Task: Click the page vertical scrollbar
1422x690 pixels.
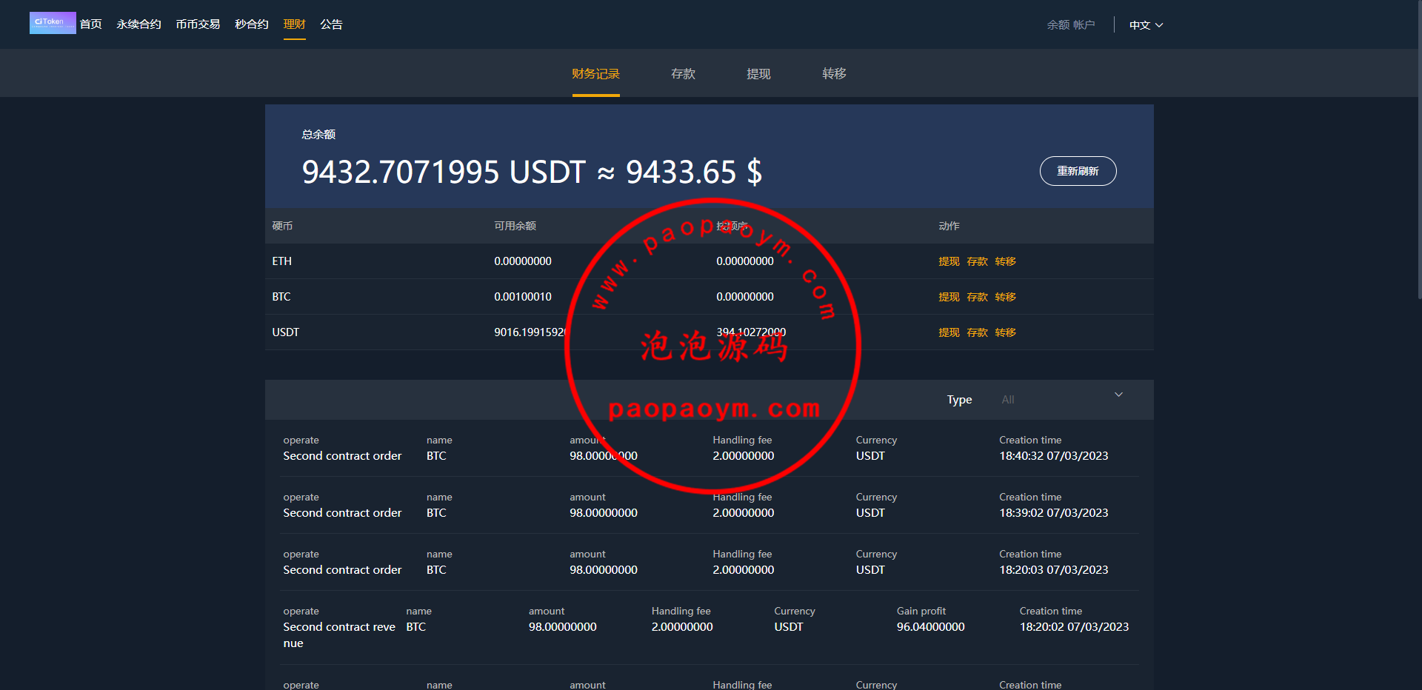Action: point(1418,148)
